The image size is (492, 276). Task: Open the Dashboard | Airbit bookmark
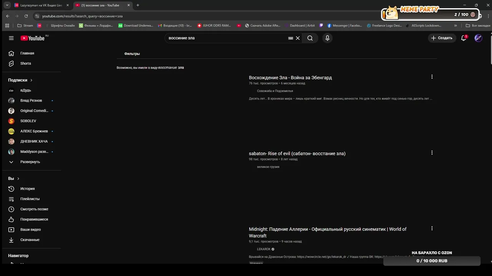pos(299,26)
